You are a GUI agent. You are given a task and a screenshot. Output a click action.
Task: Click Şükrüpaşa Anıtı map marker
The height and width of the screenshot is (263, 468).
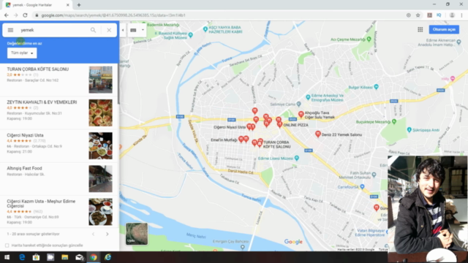pyautogui.click(x=409, y=130)
